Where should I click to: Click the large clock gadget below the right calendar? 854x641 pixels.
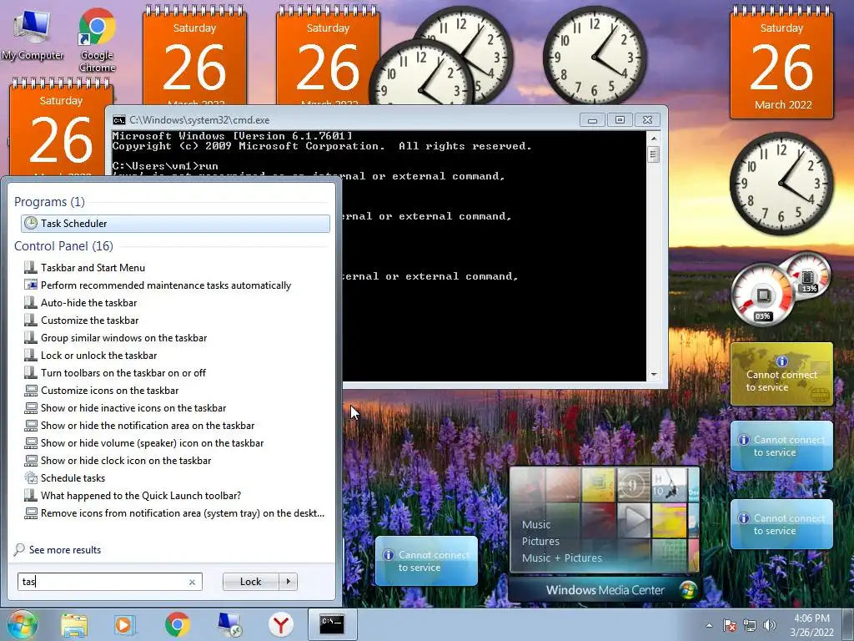coord(781,184)
